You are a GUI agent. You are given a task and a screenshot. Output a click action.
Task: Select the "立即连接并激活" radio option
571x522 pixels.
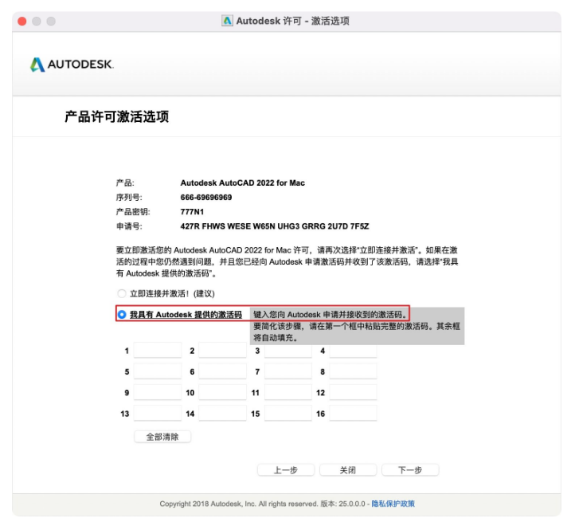pos(122,293)
